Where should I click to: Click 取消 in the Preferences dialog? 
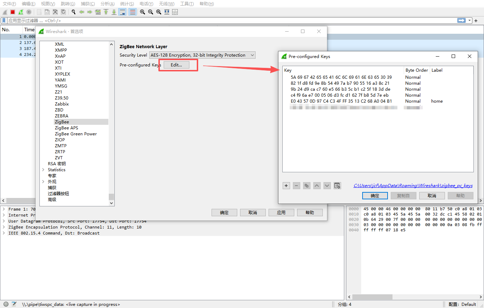pyautogui.click(x=253, y=213)
